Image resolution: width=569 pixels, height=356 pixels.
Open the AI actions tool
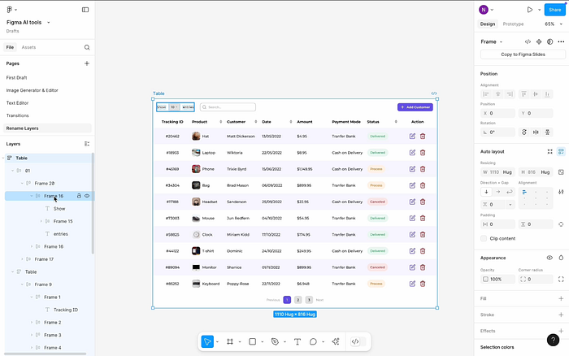(335, 341)
